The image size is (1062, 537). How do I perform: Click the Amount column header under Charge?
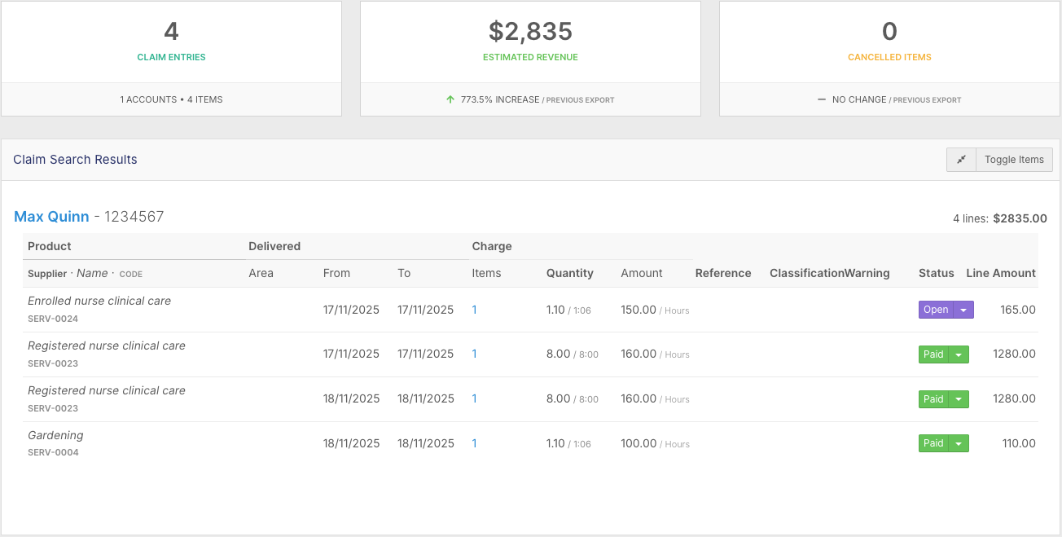click(642, 273)
